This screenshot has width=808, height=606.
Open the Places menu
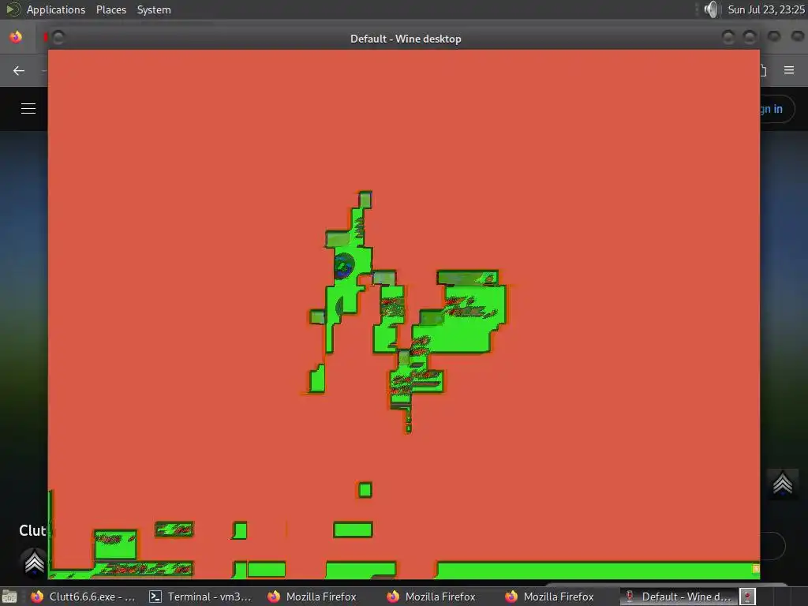point(110,9)
